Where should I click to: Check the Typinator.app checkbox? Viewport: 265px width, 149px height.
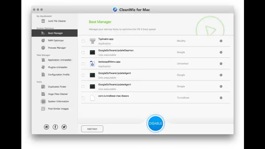(x=83, y=41)
